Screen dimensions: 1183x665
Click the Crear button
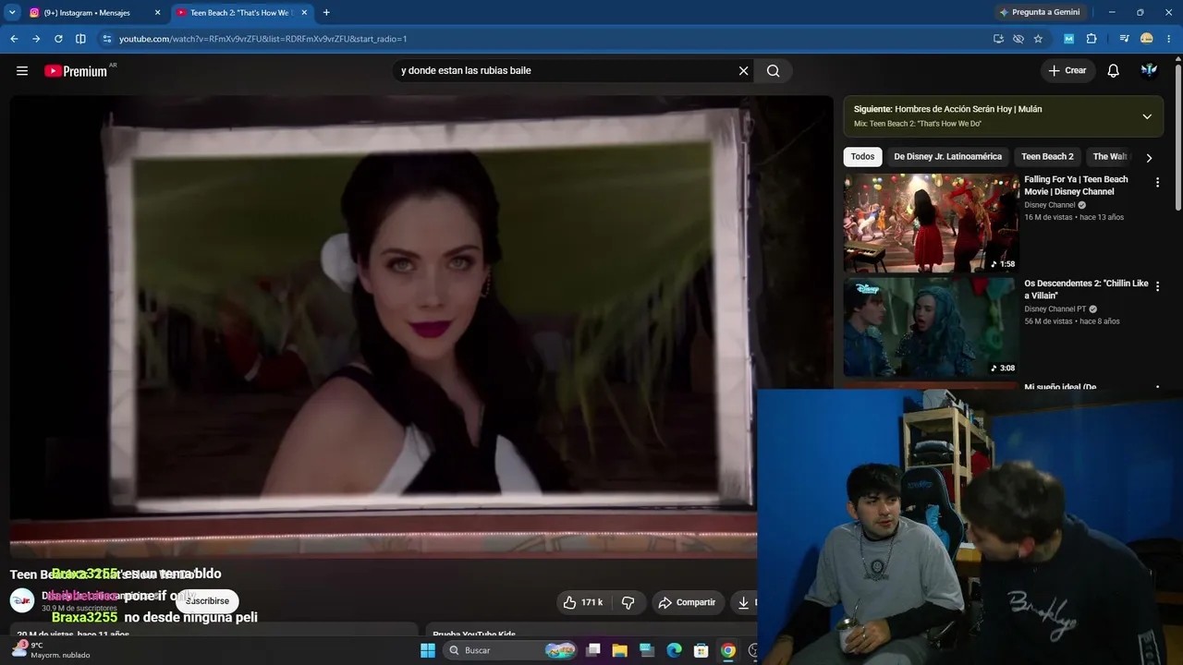point(1067,71)
